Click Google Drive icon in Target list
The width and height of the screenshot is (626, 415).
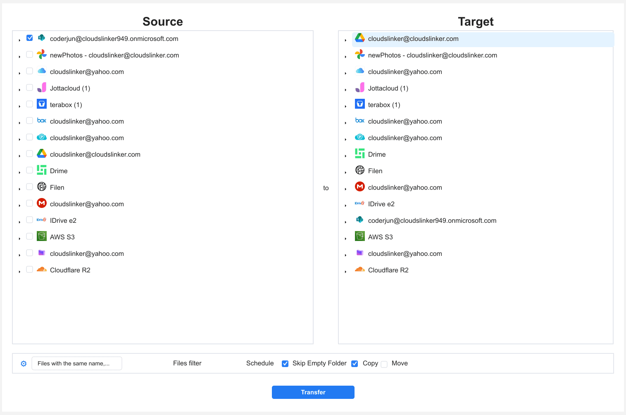360,38
